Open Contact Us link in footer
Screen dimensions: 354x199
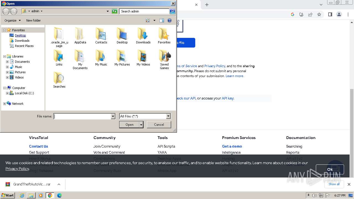point(38,146)
